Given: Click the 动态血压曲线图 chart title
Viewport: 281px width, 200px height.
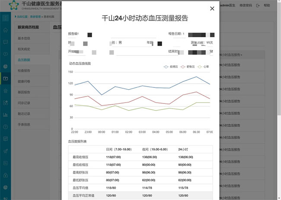Looking at the screenshot, I should click(80, 64).
